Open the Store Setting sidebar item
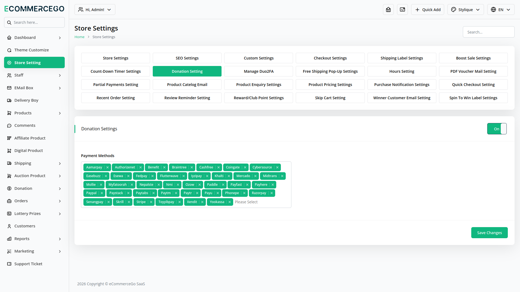This screenshot has height=292, width=520. [34, 62]
